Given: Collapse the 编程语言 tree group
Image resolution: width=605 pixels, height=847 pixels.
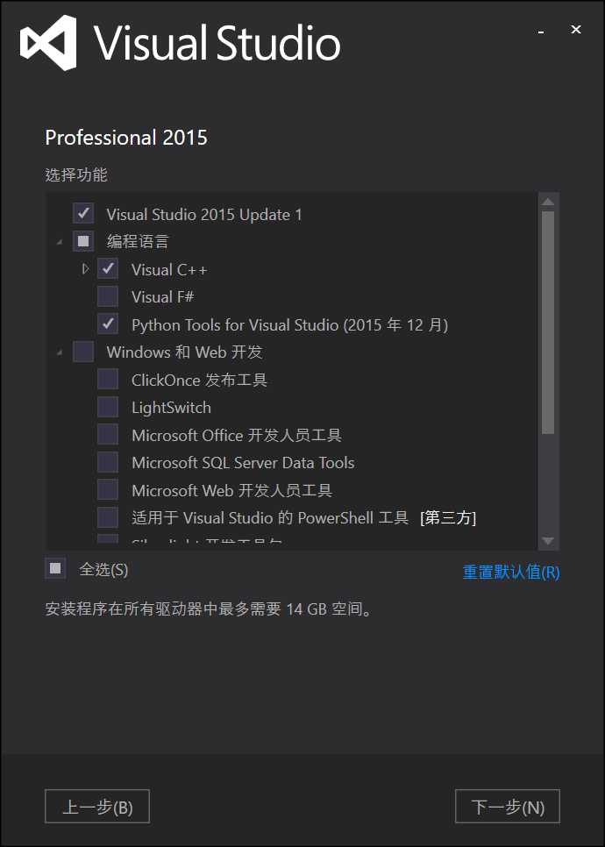Looking at the screenshot, I should (60, 242).
